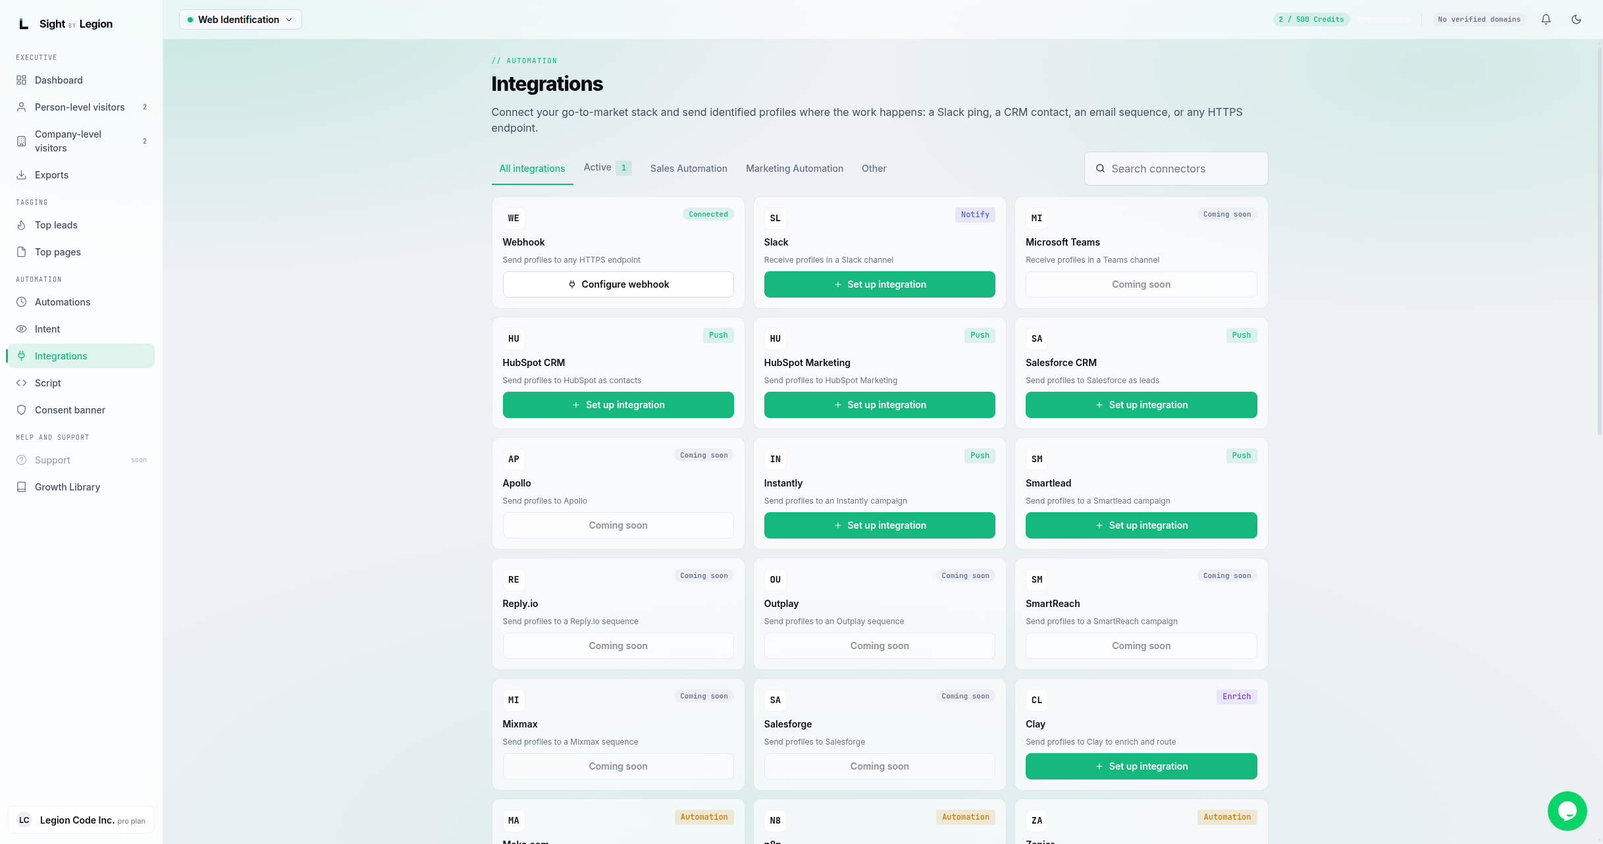Click the Legion Code Inc. LC avatar
1603x844 pixels.
tap(24, 820)
